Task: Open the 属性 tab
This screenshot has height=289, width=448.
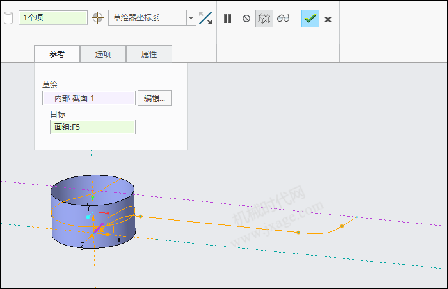Action: (149, 54)
